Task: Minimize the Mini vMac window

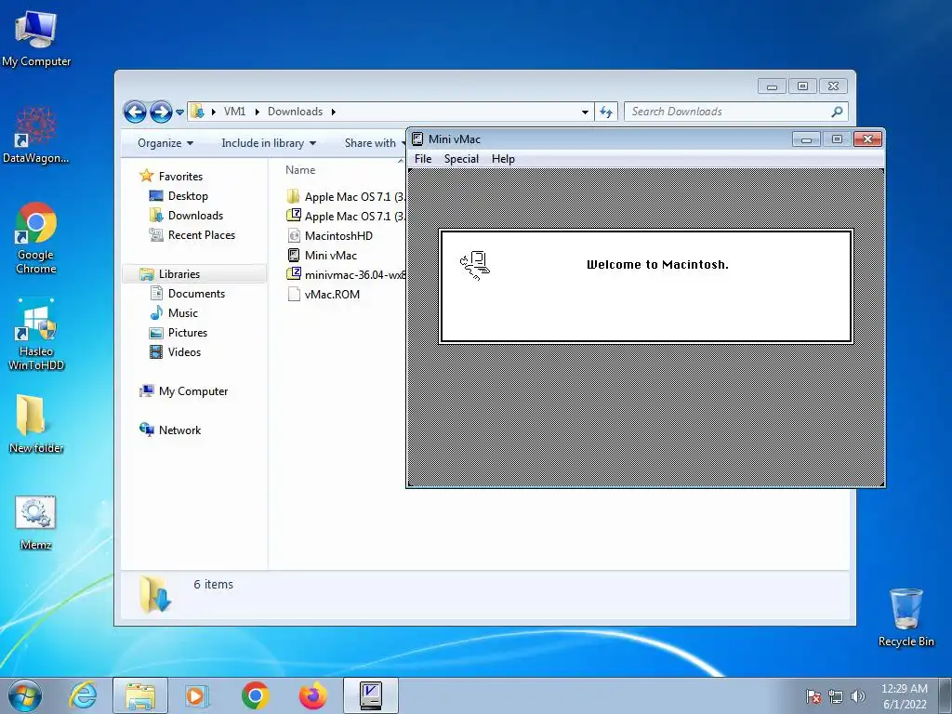Action: coord(806,139)
